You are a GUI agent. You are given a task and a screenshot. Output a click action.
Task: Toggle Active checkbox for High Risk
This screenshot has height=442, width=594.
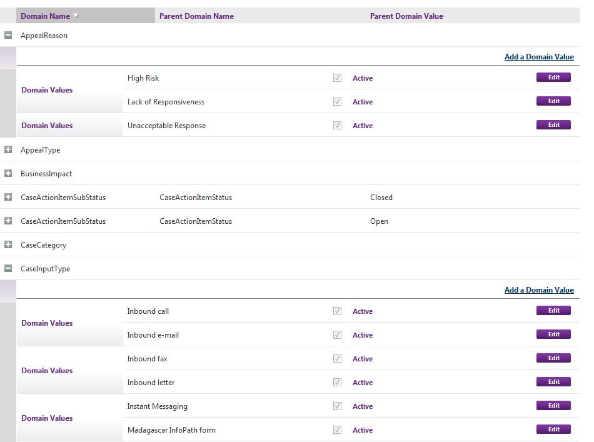click(x=338, y=78)
